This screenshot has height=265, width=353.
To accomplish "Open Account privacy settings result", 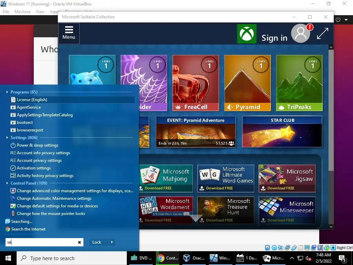I will click(72, 160).
